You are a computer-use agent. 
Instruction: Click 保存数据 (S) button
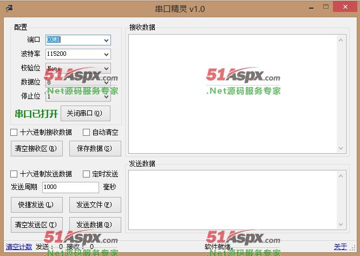[95, 148]
